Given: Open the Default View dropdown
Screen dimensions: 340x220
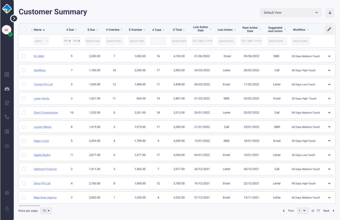Looking at the screenshot, I should 290,12.
